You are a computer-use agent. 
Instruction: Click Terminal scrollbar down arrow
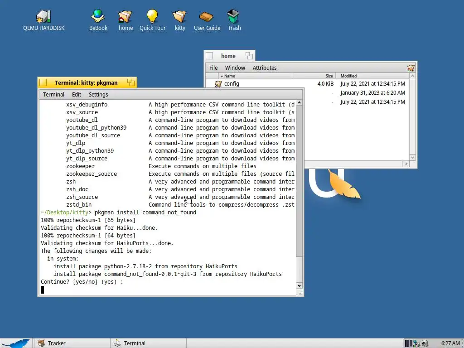(x=299, y=286)
